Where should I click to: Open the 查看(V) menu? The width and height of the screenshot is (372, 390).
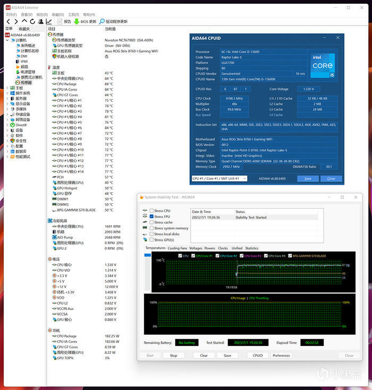(x=27, y=15)
